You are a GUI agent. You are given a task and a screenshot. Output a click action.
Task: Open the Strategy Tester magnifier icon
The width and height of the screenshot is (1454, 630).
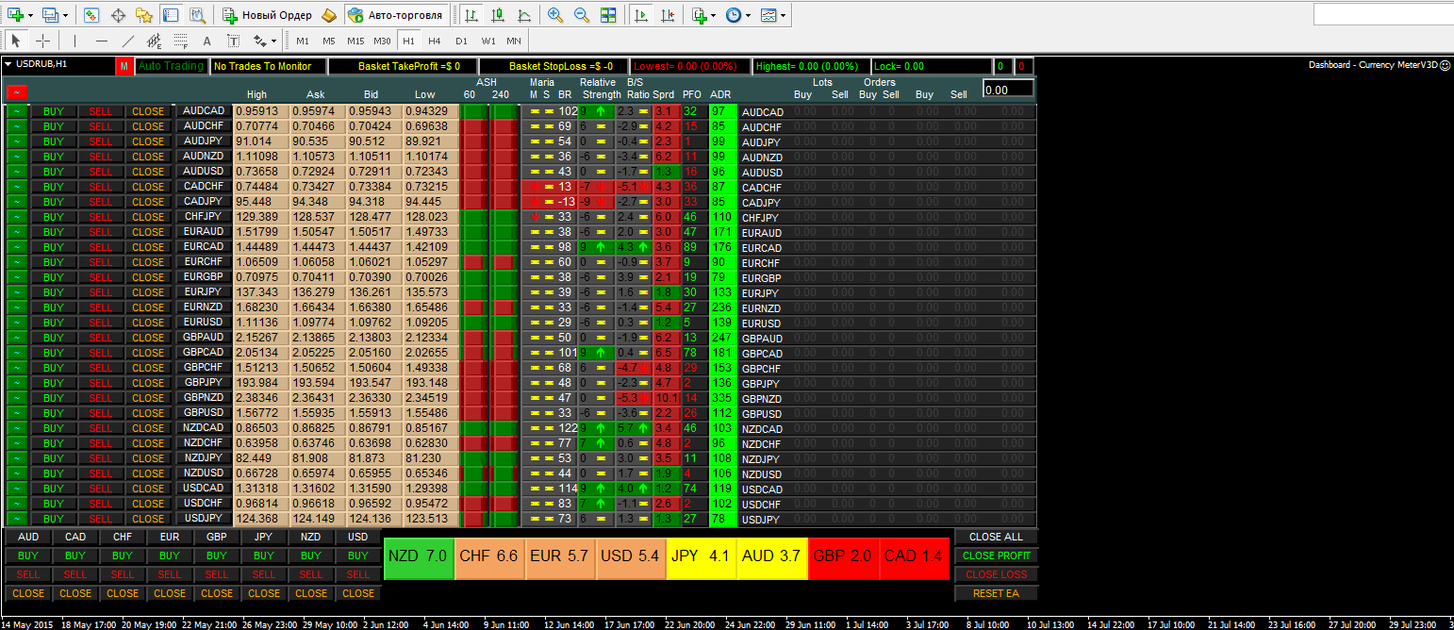tap(197, 15)
